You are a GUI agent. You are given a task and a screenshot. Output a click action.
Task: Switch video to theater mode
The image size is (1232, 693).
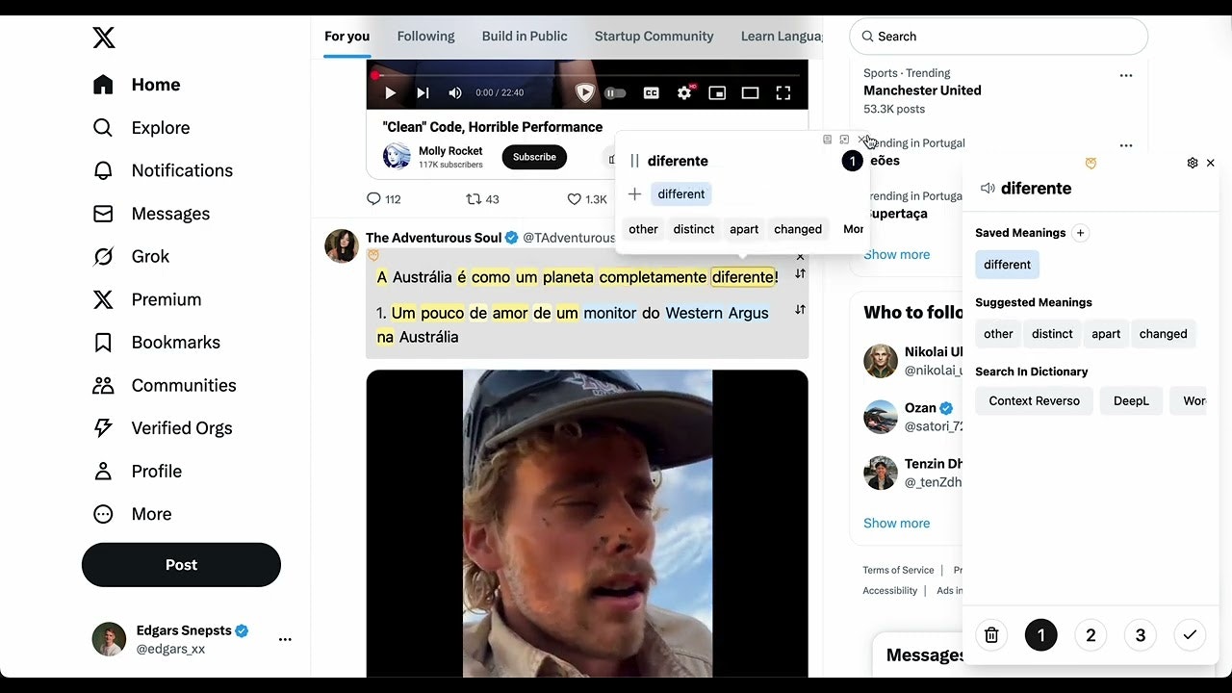750,93
